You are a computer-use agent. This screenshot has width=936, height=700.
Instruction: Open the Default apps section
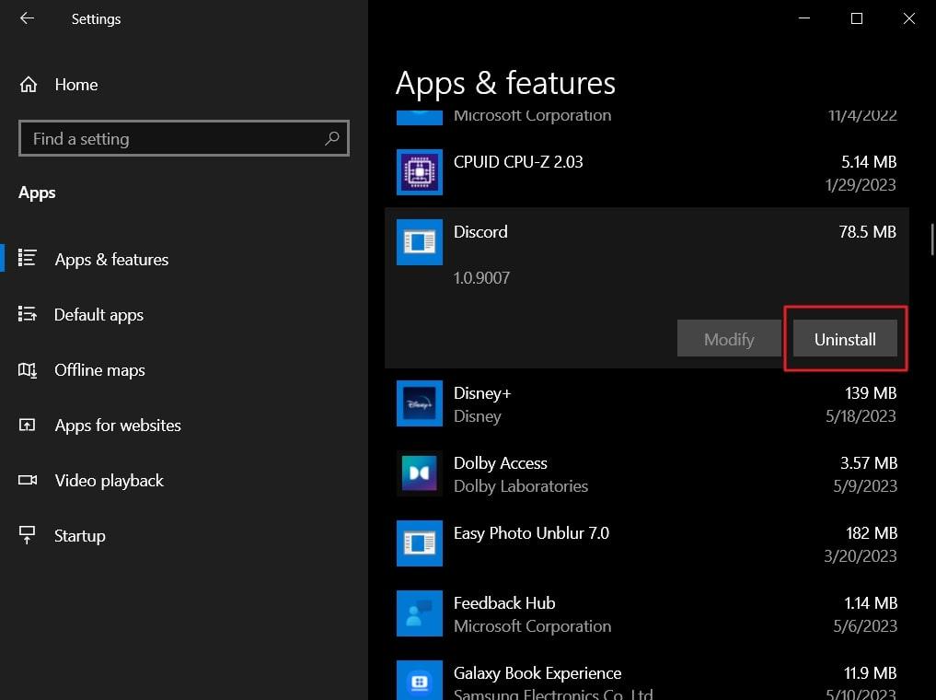[x=98, y=315]
